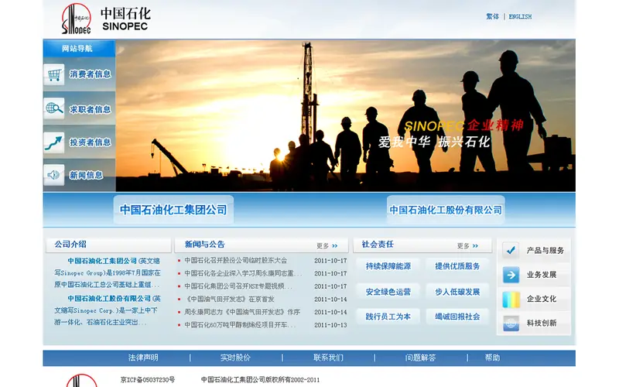Open the 中国石油化工股份有限公司 tab

[446, 210]
